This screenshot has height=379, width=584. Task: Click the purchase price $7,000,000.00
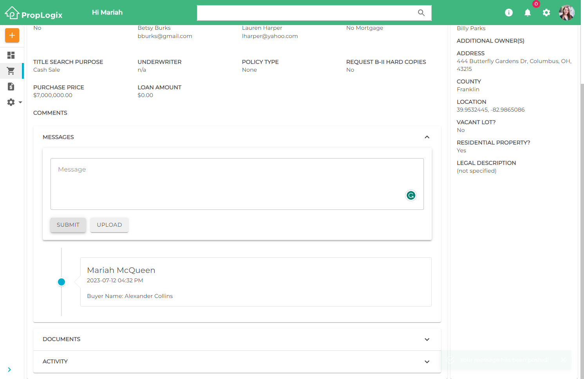[x=53, y=95]
